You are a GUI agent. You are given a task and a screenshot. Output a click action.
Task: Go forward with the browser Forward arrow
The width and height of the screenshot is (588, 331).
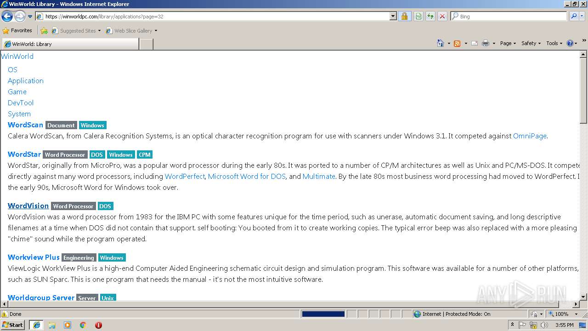(20, 17)
